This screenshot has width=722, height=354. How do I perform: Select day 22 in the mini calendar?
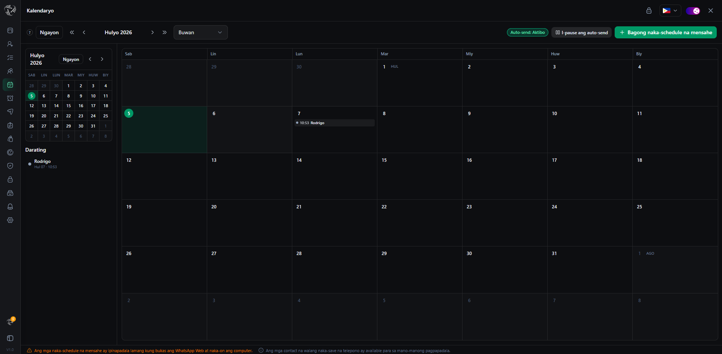click(69, 116)
